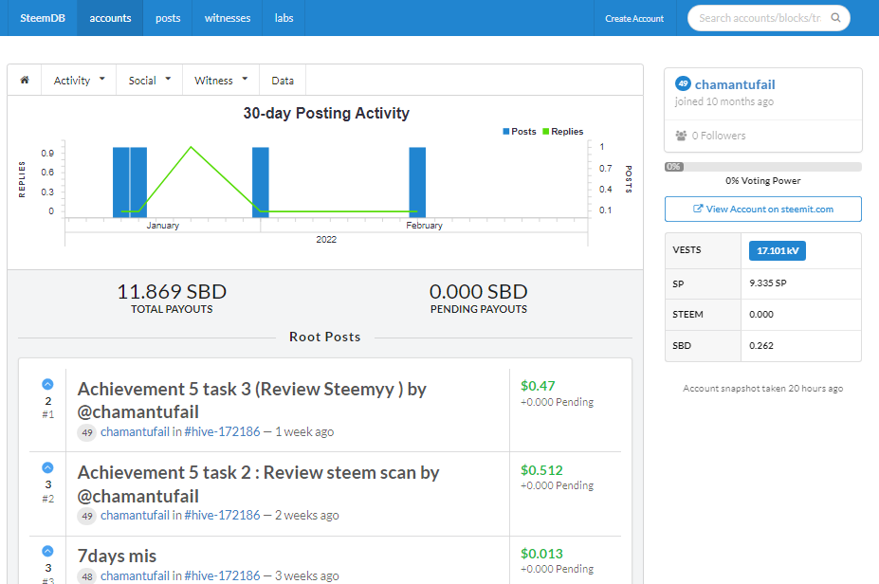Click #hive-172186 link on 7days mis post

tap(222, 576)
